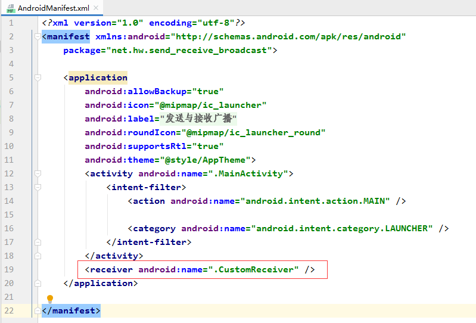Click the @mipmap/ic_launcher icon value
The height and width of the screenshot is (323, 476).
coord(210,105)
